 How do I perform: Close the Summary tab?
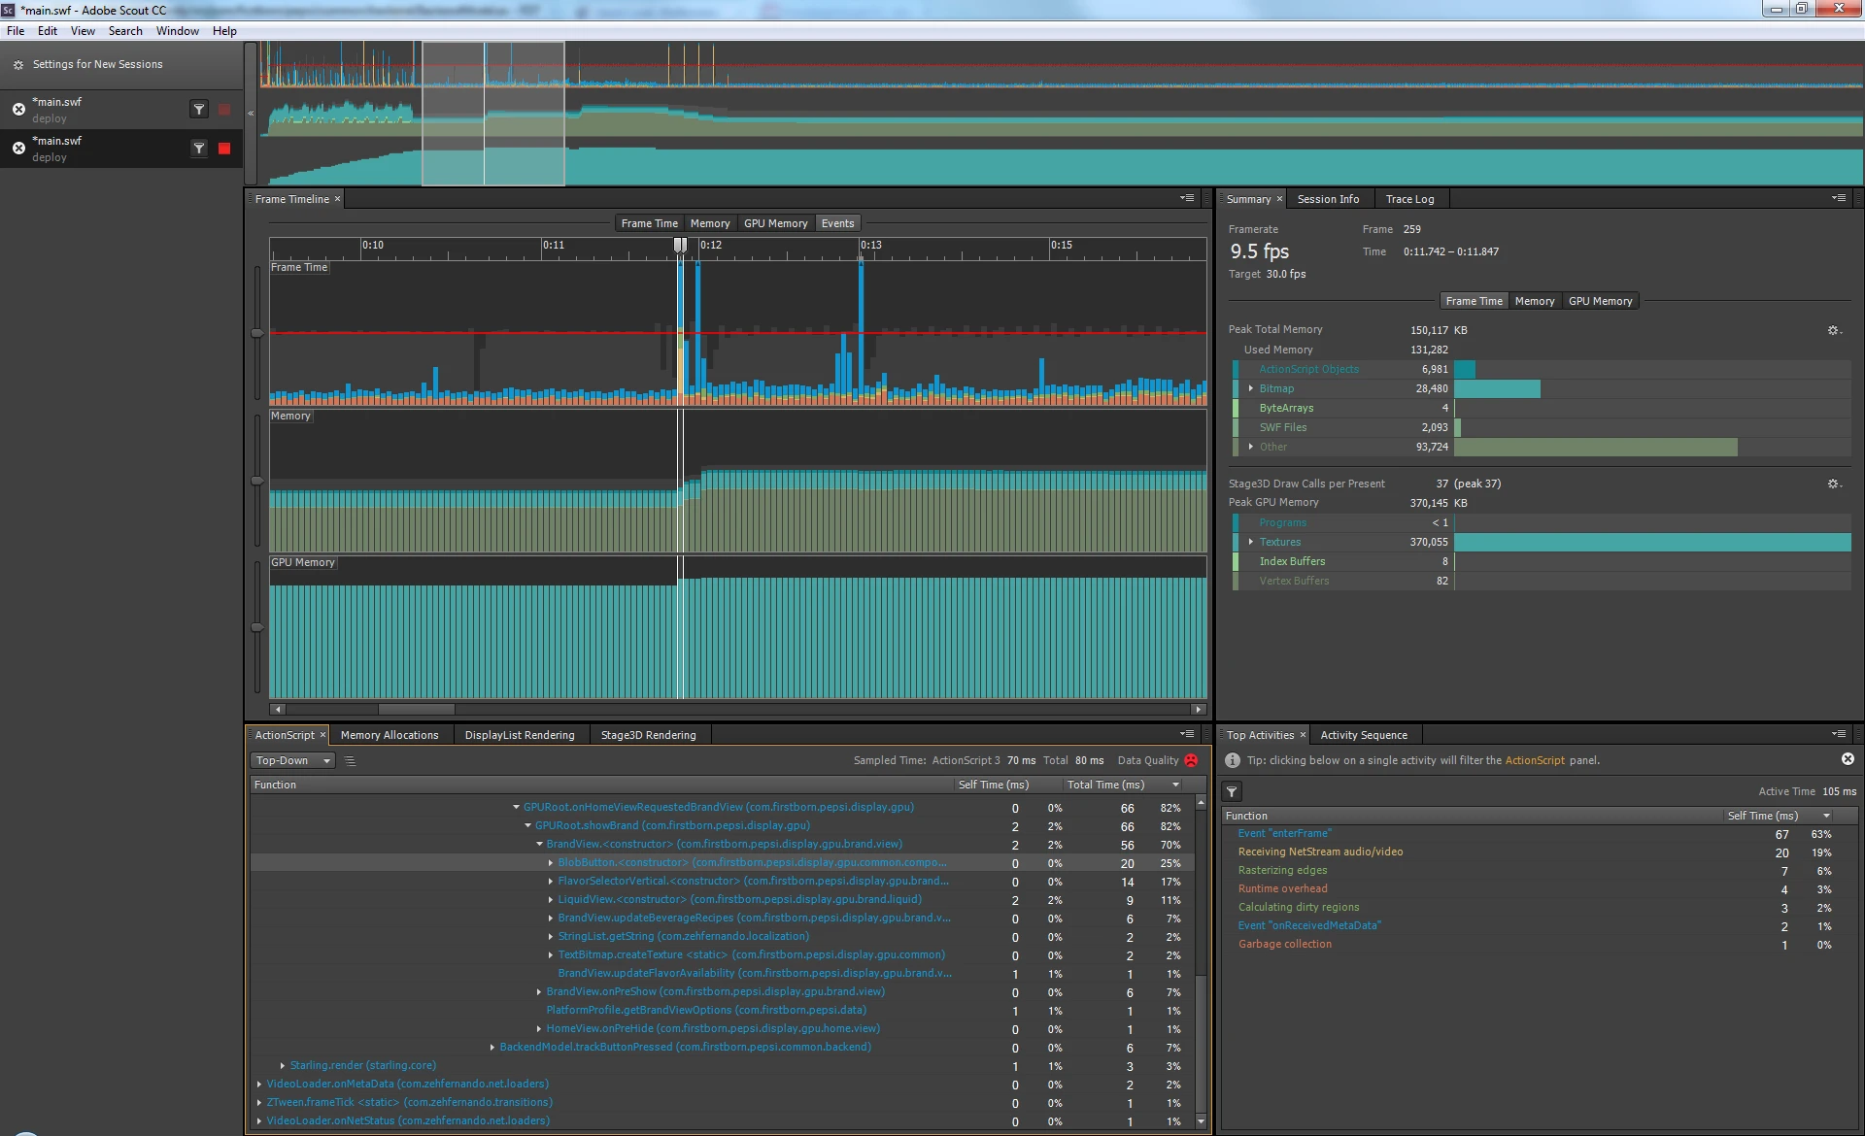pyautogui.click(x=1279, y=199)
